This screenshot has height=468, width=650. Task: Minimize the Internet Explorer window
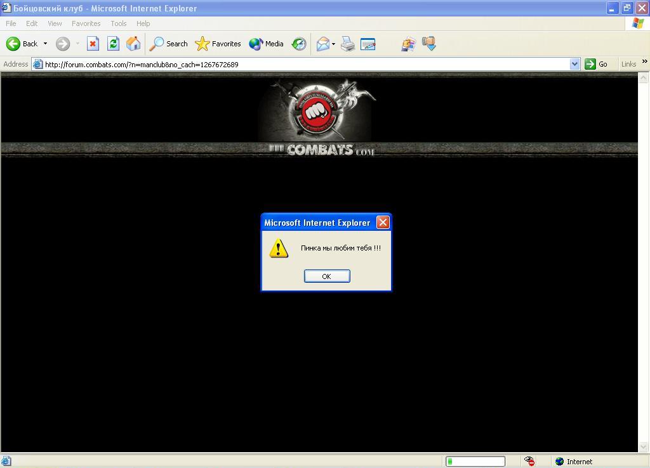[613, 8]
